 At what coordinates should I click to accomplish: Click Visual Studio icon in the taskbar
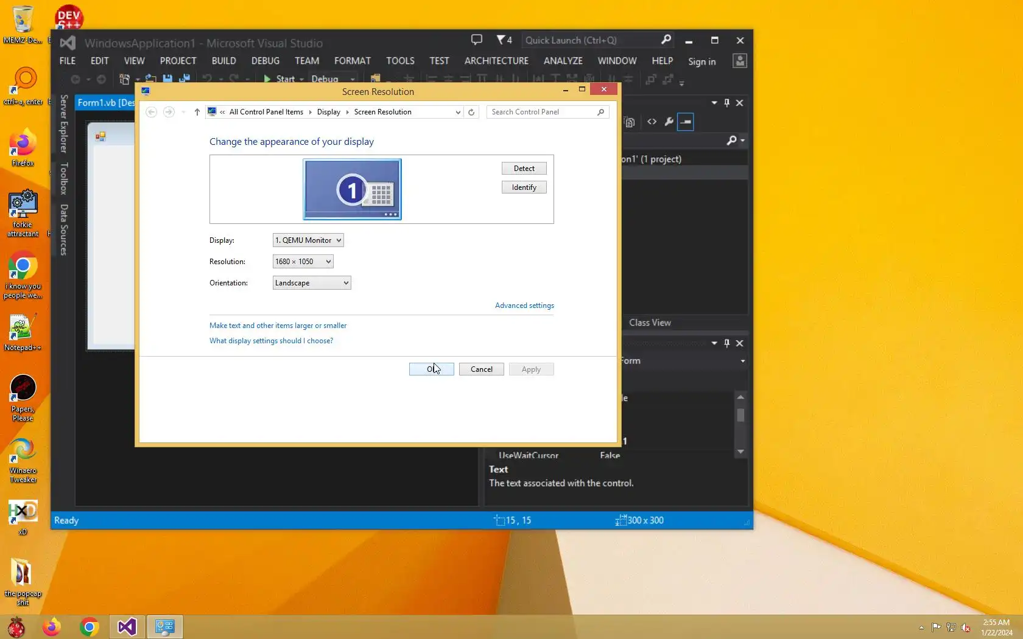pyautogui.click(x=127, y=627)
